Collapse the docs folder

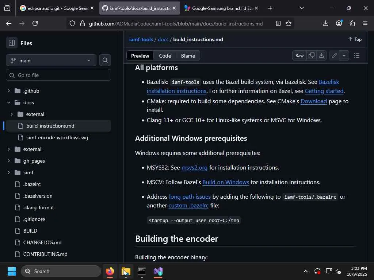point(9,102)
